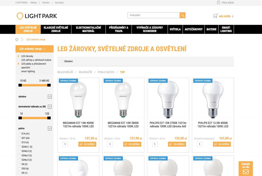Screen dimensions: 262x176
Task: Open the Výrobci link in top bar
Action: pos(46,3)
